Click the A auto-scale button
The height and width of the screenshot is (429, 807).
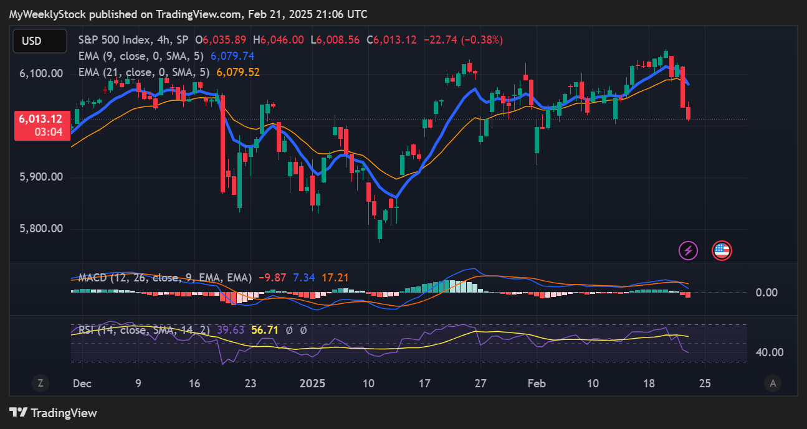click(773, 384)
